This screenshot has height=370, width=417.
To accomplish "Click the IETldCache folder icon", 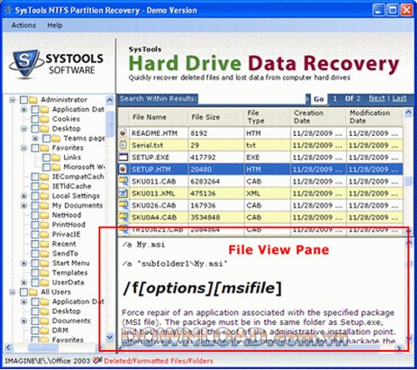I will (44, 186).
